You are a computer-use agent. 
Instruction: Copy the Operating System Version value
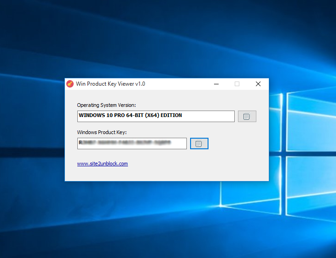pos(247,117)
